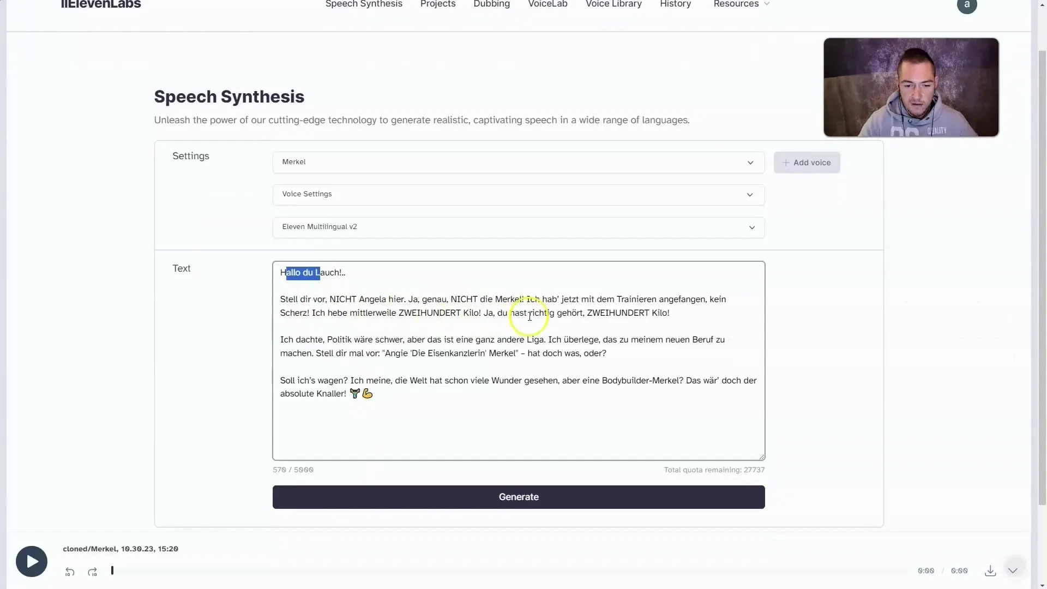Open the Voice Library tab

614,4
